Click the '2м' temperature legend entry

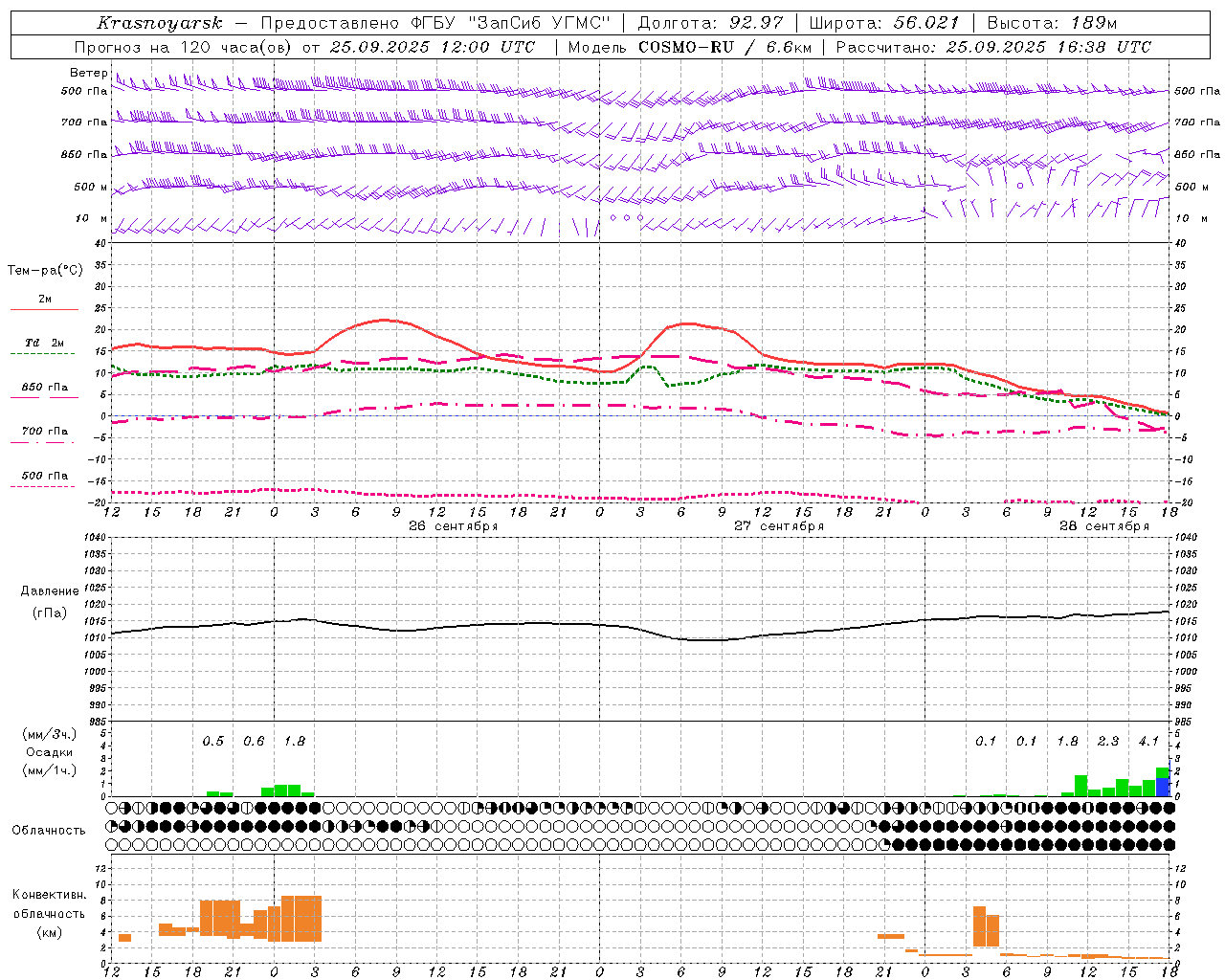(45, 300)
